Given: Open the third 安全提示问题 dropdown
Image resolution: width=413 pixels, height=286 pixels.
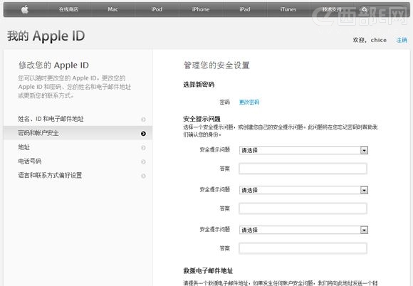Looking at the screenshot, I should tap(303, 230).
